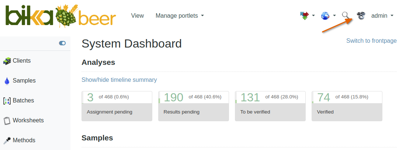Click the red-green arrows icon in header
This screenshot has height=150, width=399.
(304, 16)
